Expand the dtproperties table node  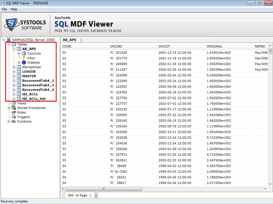pyautogui.click(x=14, y=67)
